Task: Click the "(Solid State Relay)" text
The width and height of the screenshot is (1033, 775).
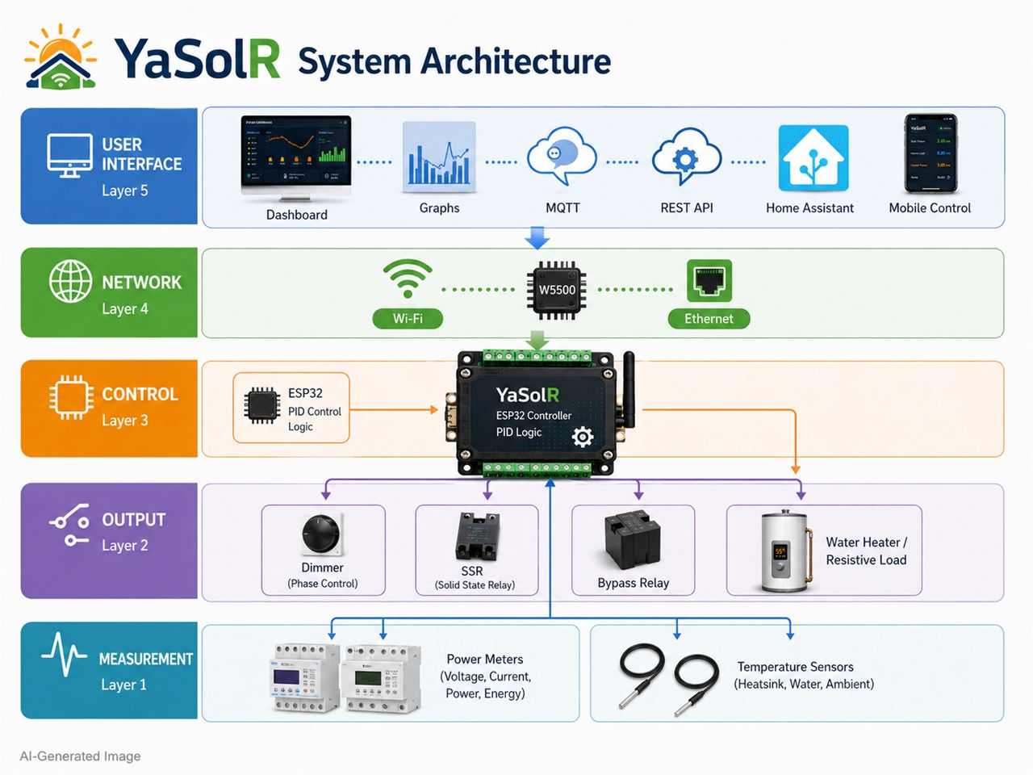Action: tap(475, 585)
